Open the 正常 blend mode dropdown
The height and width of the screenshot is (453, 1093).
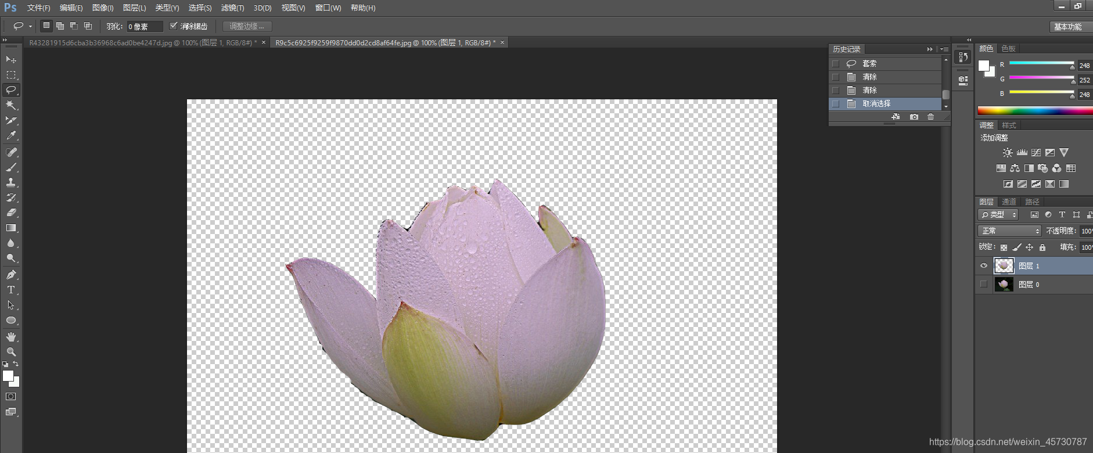click(1009, 231)
